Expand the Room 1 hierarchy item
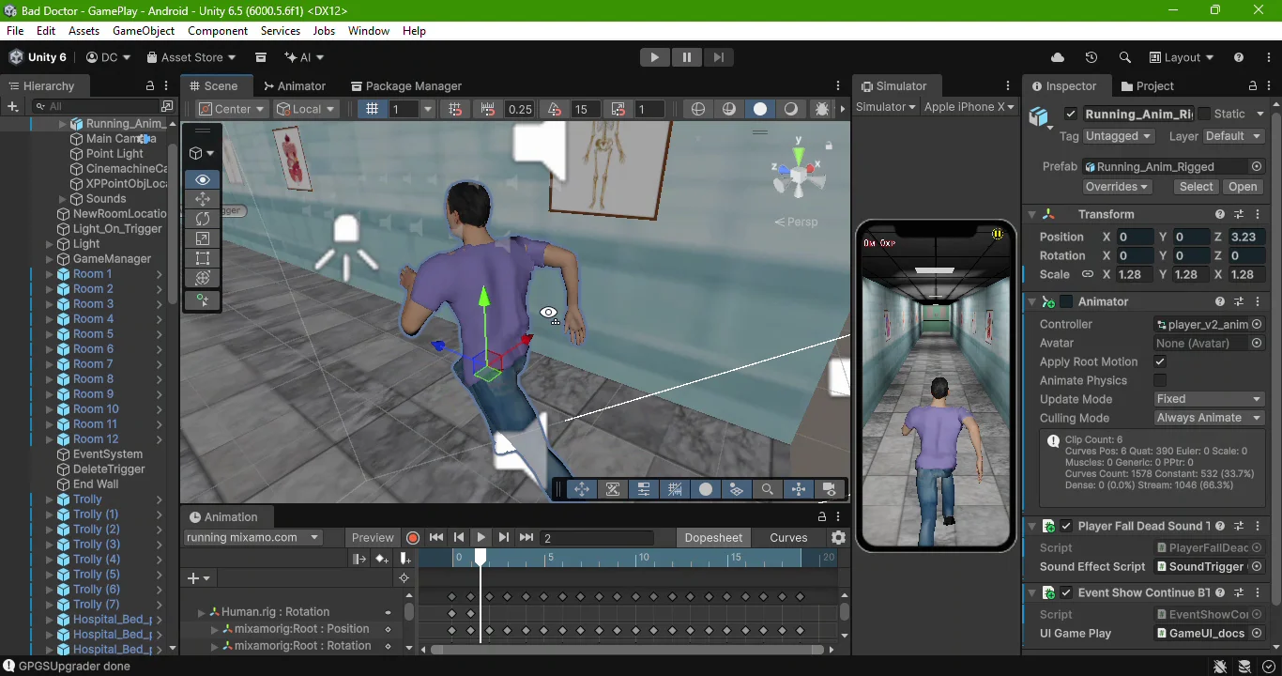Screen dimensions: 1282x676 [x=50, y=274]
